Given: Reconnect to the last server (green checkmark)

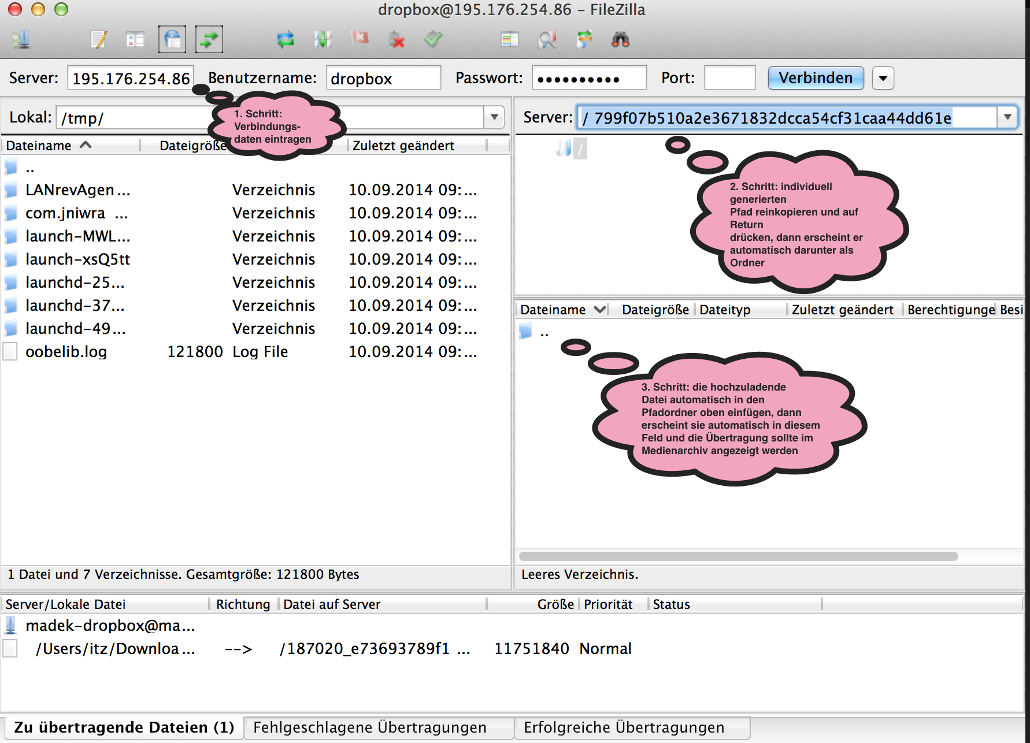Looking at the screenshot, I should point(433,40).
